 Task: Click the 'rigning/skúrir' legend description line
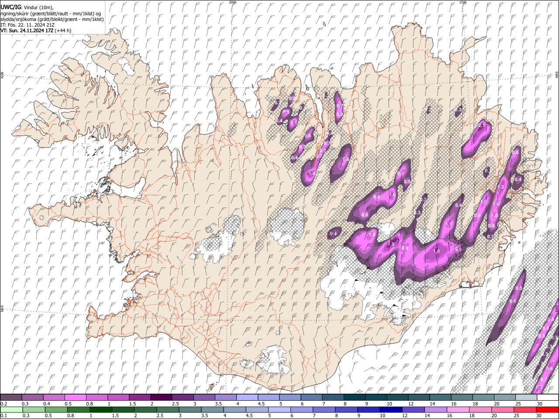coord(50,13)
